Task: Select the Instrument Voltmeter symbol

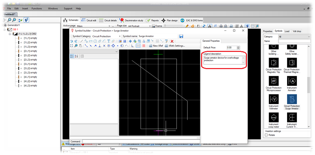Action: pos(274,102)
